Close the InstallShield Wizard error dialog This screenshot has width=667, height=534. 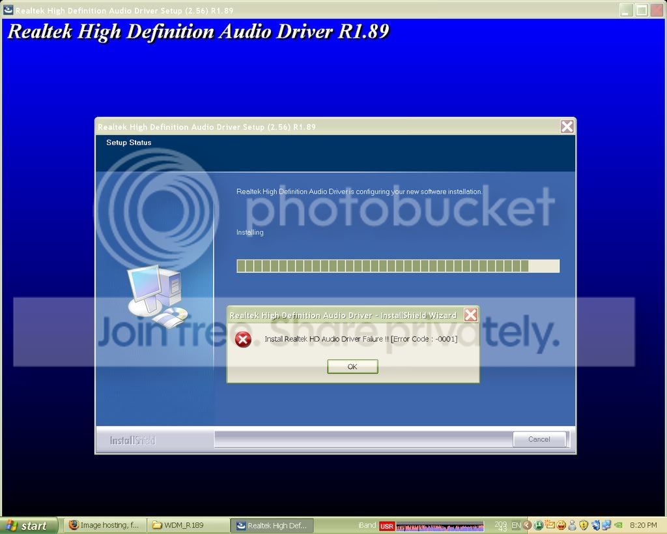[x=470, y=315]
